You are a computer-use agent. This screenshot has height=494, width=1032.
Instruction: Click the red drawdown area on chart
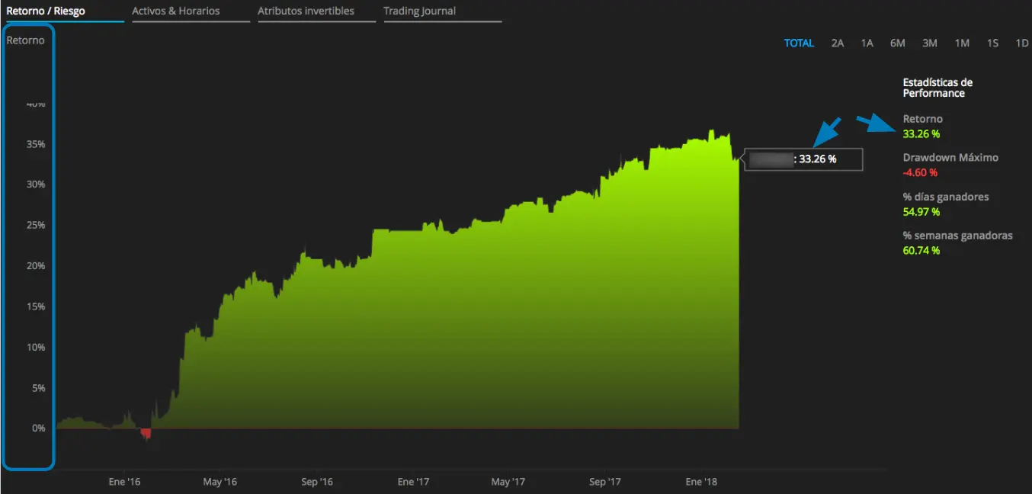[x=146, y=433]
